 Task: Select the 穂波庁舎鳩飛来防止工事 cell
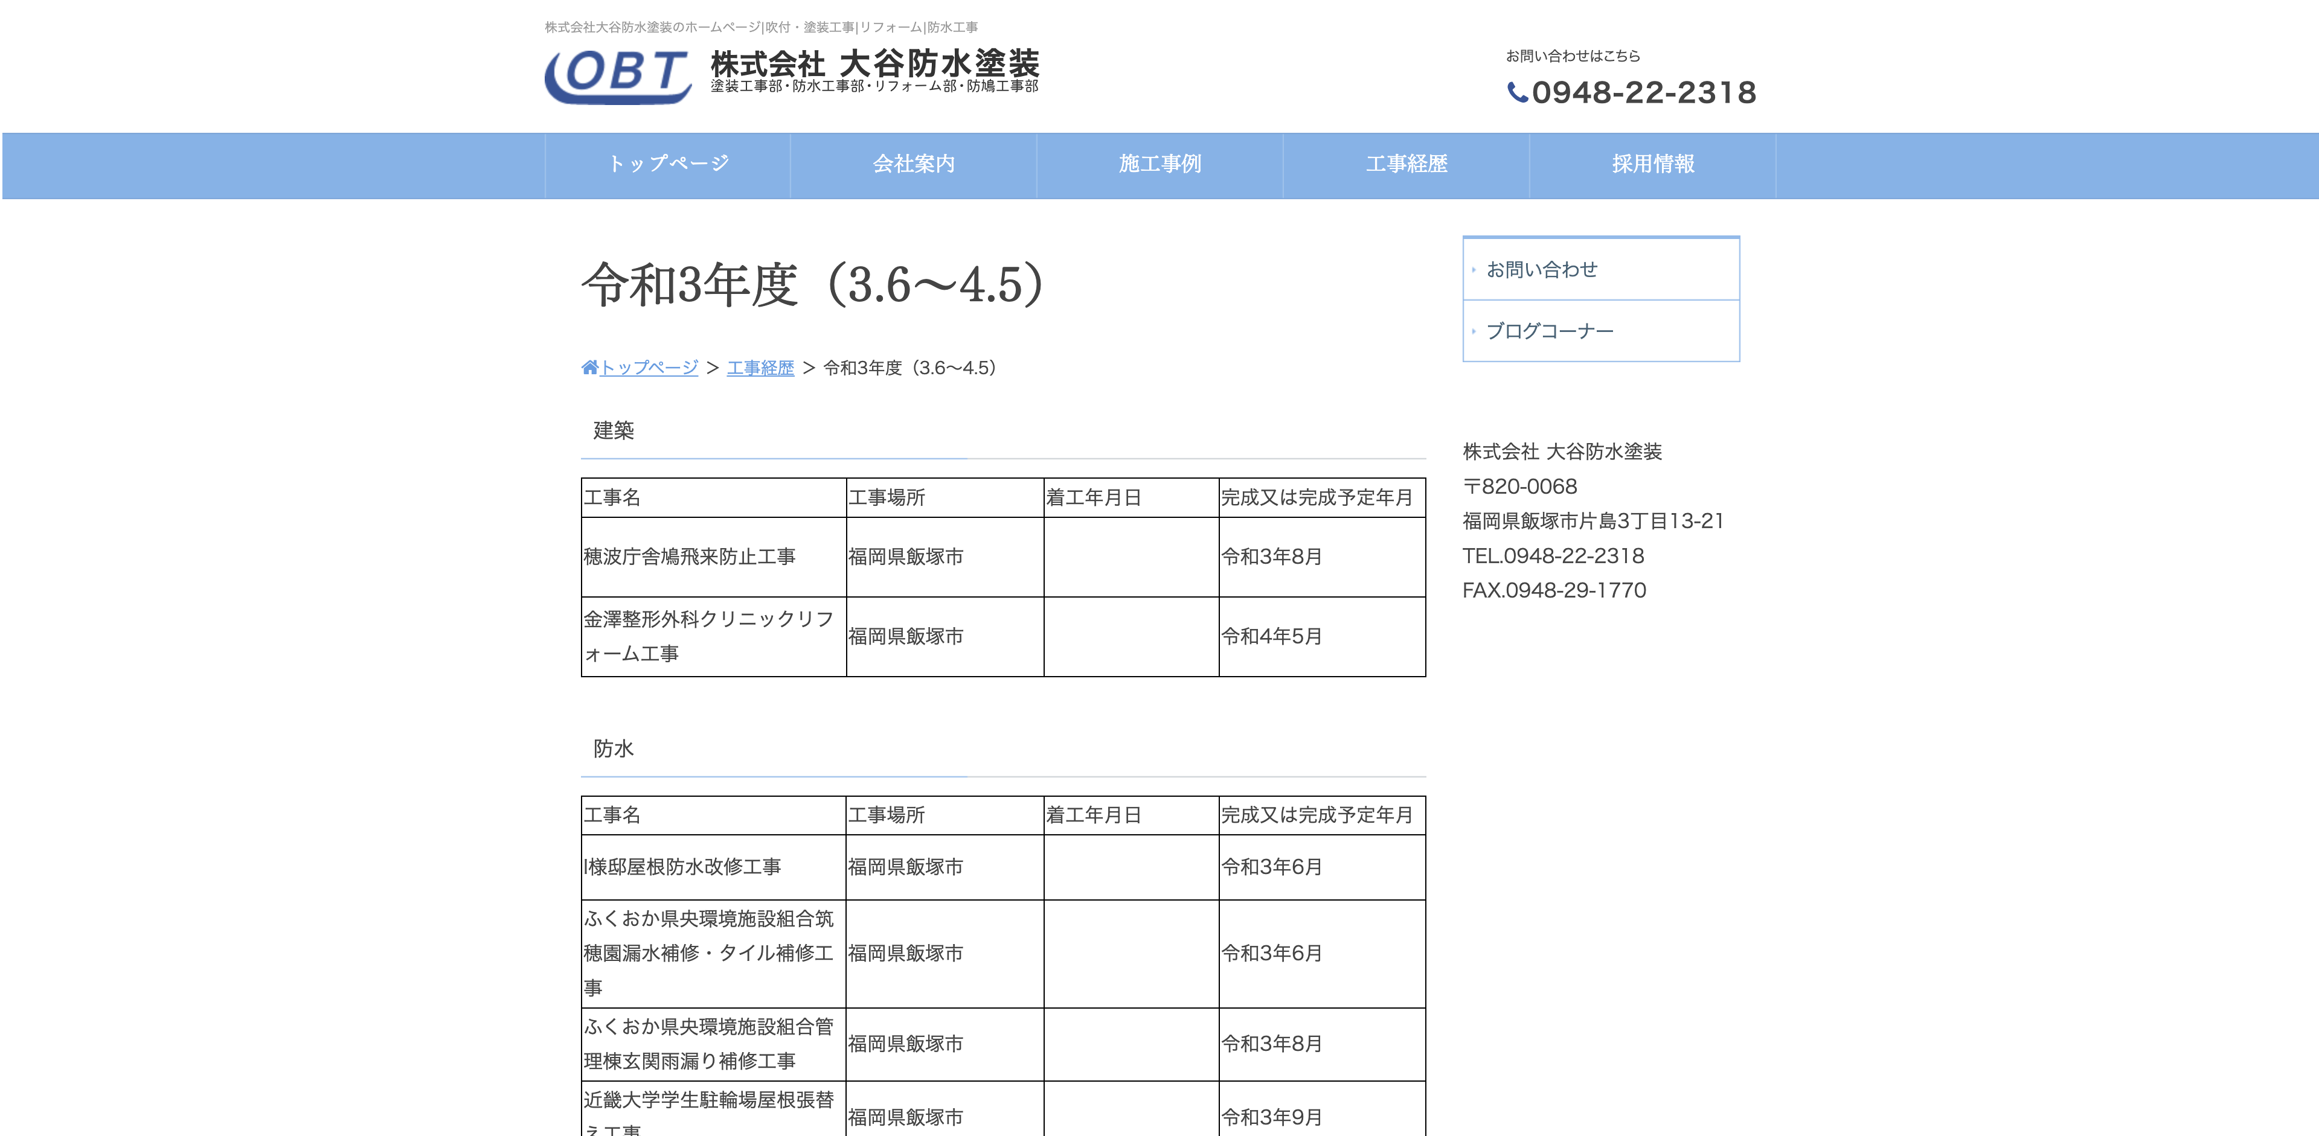tap(714, 557)
